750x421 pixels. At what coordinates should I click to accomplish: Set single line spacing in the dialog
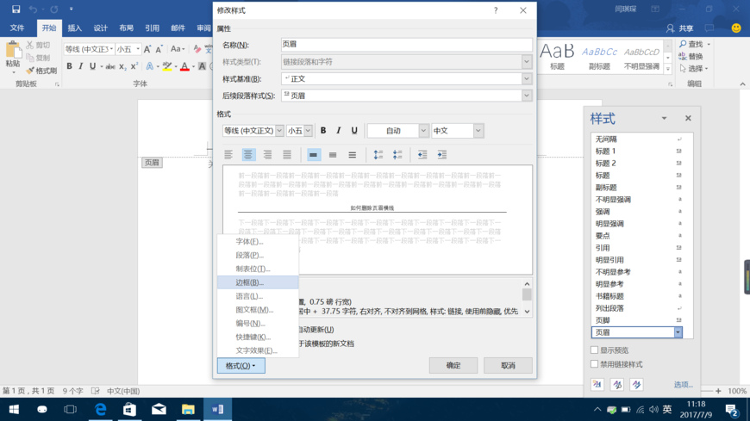tap(313, 154)
